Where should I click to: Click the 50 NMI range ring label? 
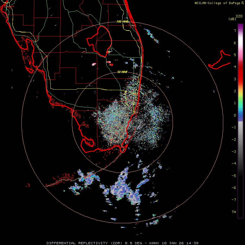(122, 72)
